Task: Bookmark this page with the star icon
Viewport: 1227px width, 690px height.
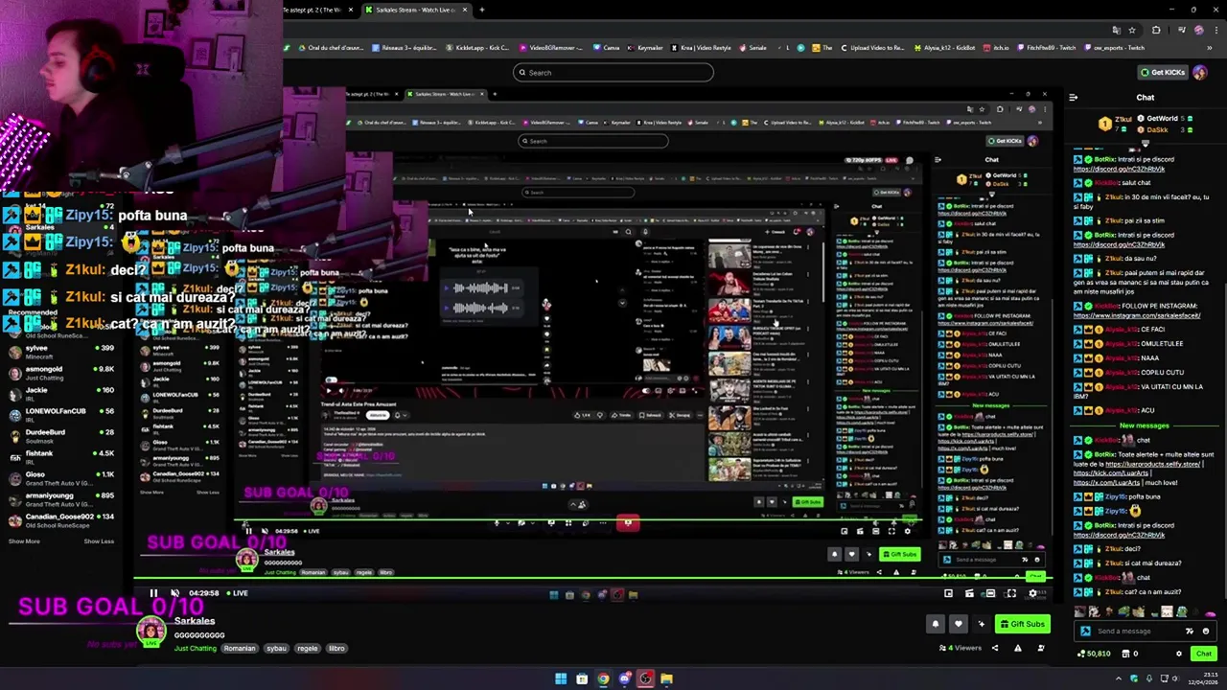Action: pos(1131,30)
